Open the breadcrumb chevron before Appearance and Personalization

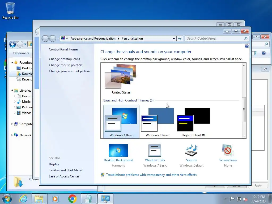(x=67, y=39)
